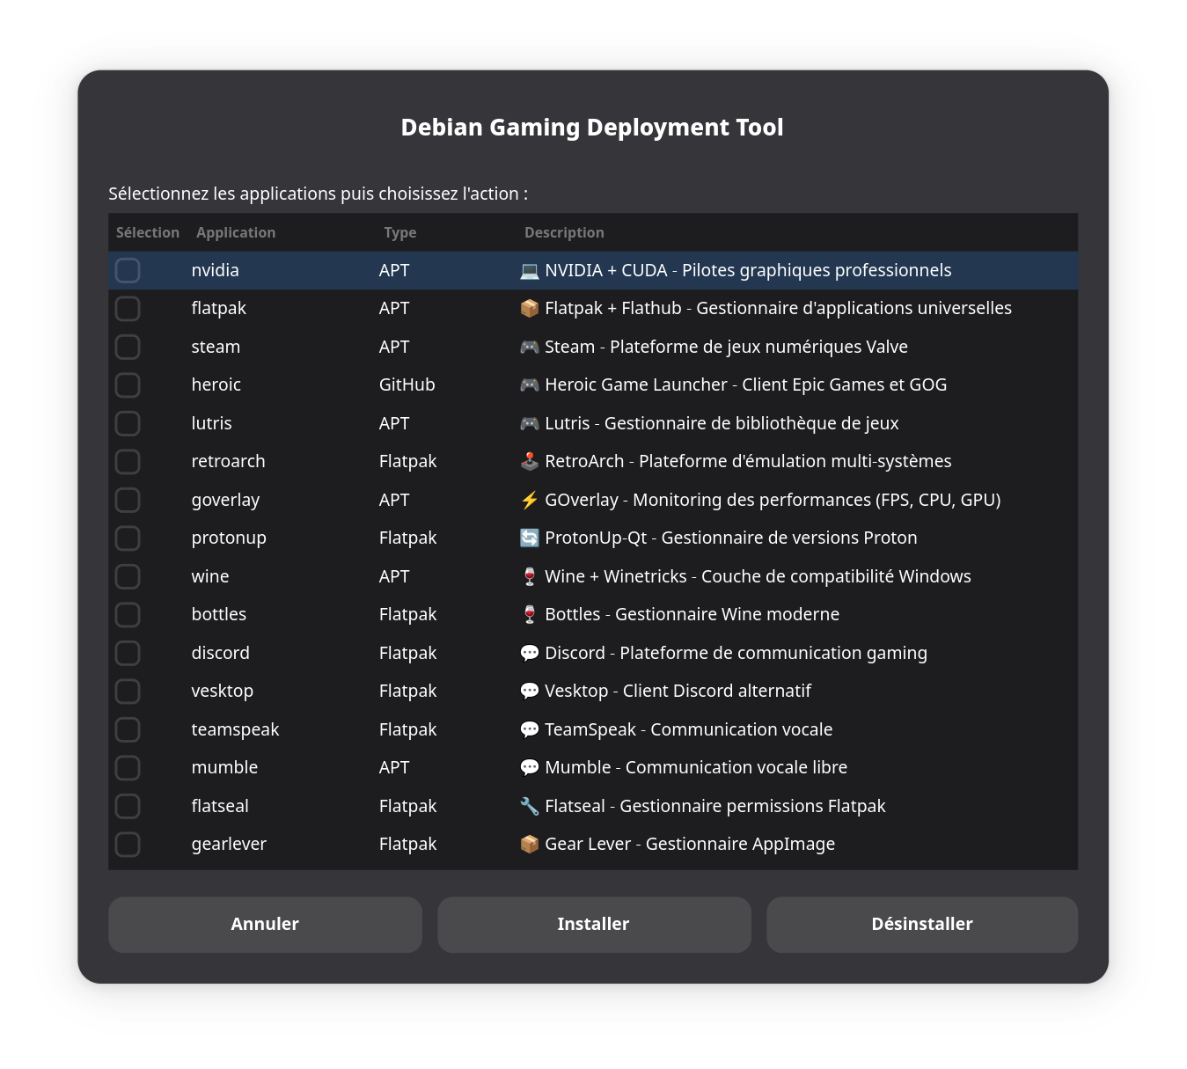Click the Installer button
The width and height of the screenshot is (1187, 1069).
593,925
